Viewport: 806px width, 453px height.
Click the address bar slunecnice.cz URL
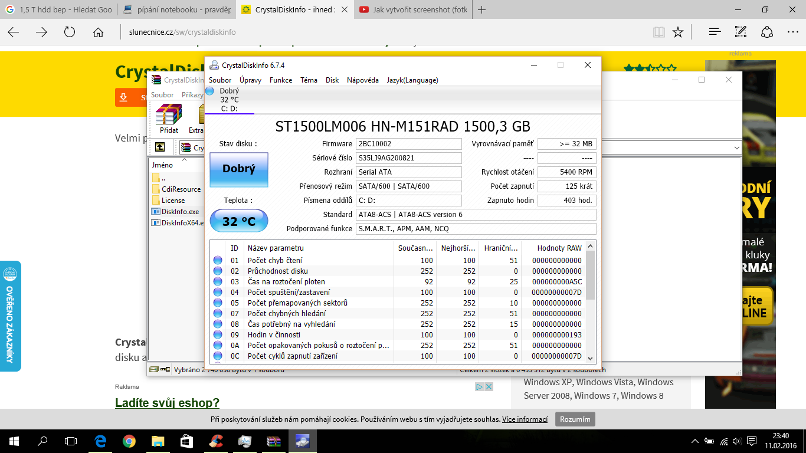(x=182, y=32)
